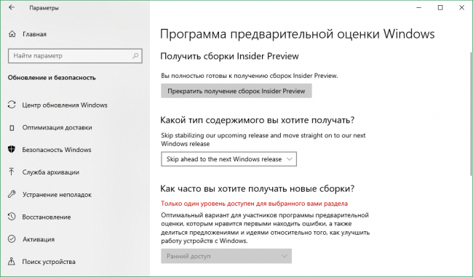The width and height of the screenshot is (473, 277).
Task: Open Поиск устройства section
Action: 49,261
